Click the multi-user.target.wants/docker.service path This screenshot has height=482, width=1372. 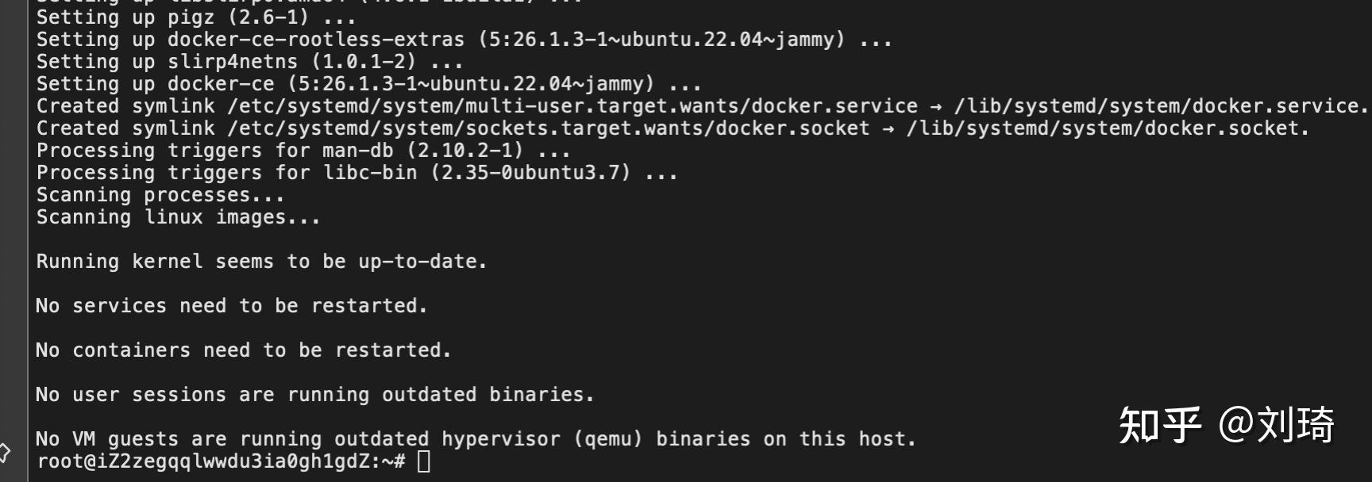pyautogui.click(x=572, y=106)
